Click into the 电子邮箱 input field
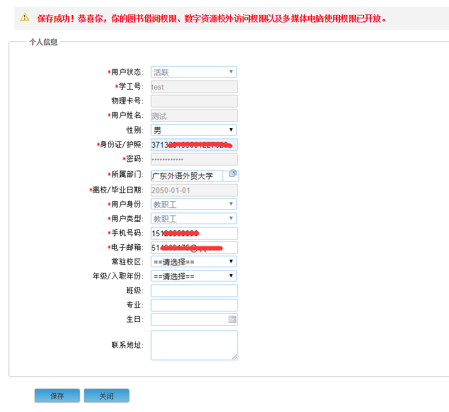The image size is (449, 412). [194, 248]
